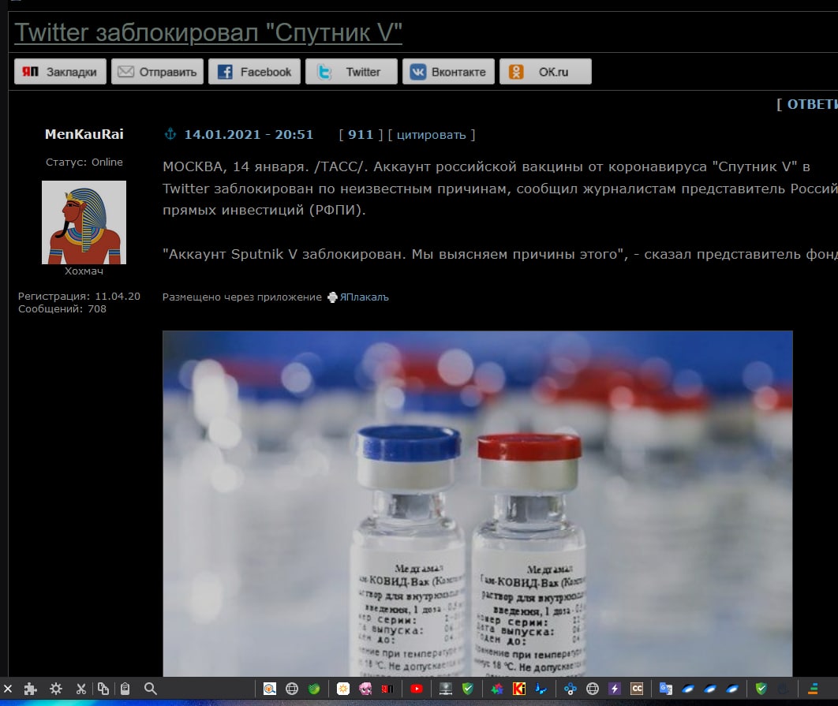
Task: Follow the ЯПлакалъ app link
Action: coord(364,297)
